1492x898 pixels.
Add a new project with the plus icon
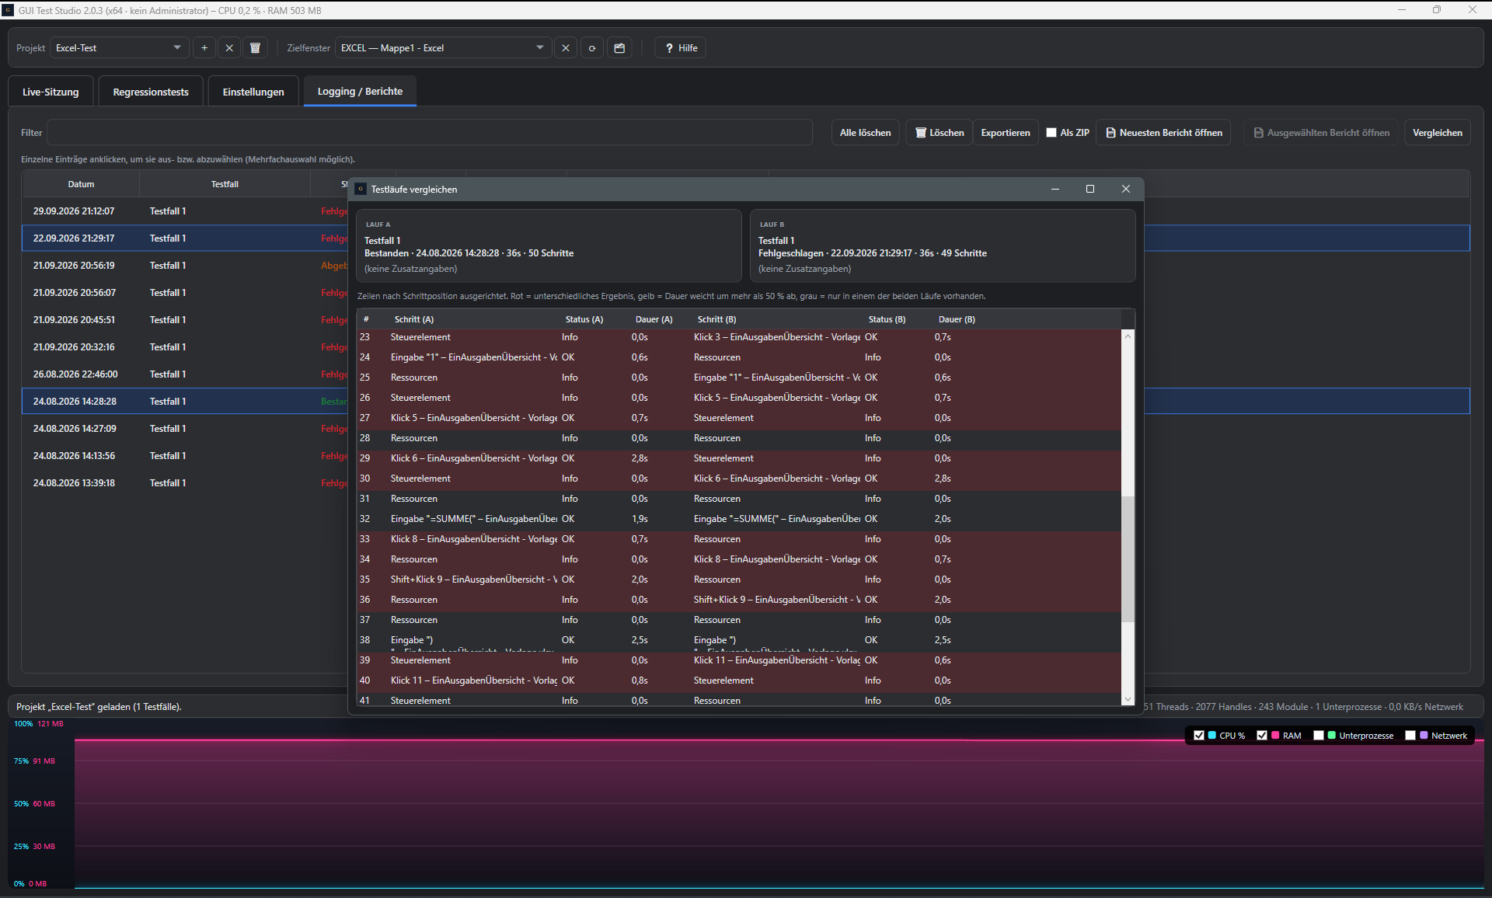204,48
